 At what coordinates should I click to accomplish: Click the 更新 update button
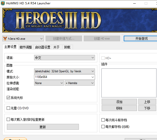click(43, 127)
